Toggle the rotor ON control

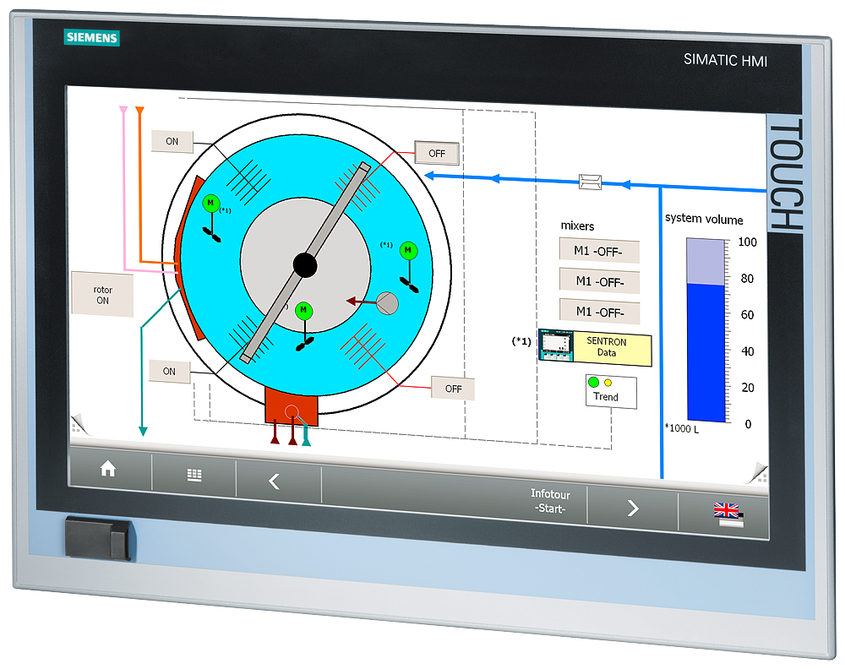coord(102,293)
